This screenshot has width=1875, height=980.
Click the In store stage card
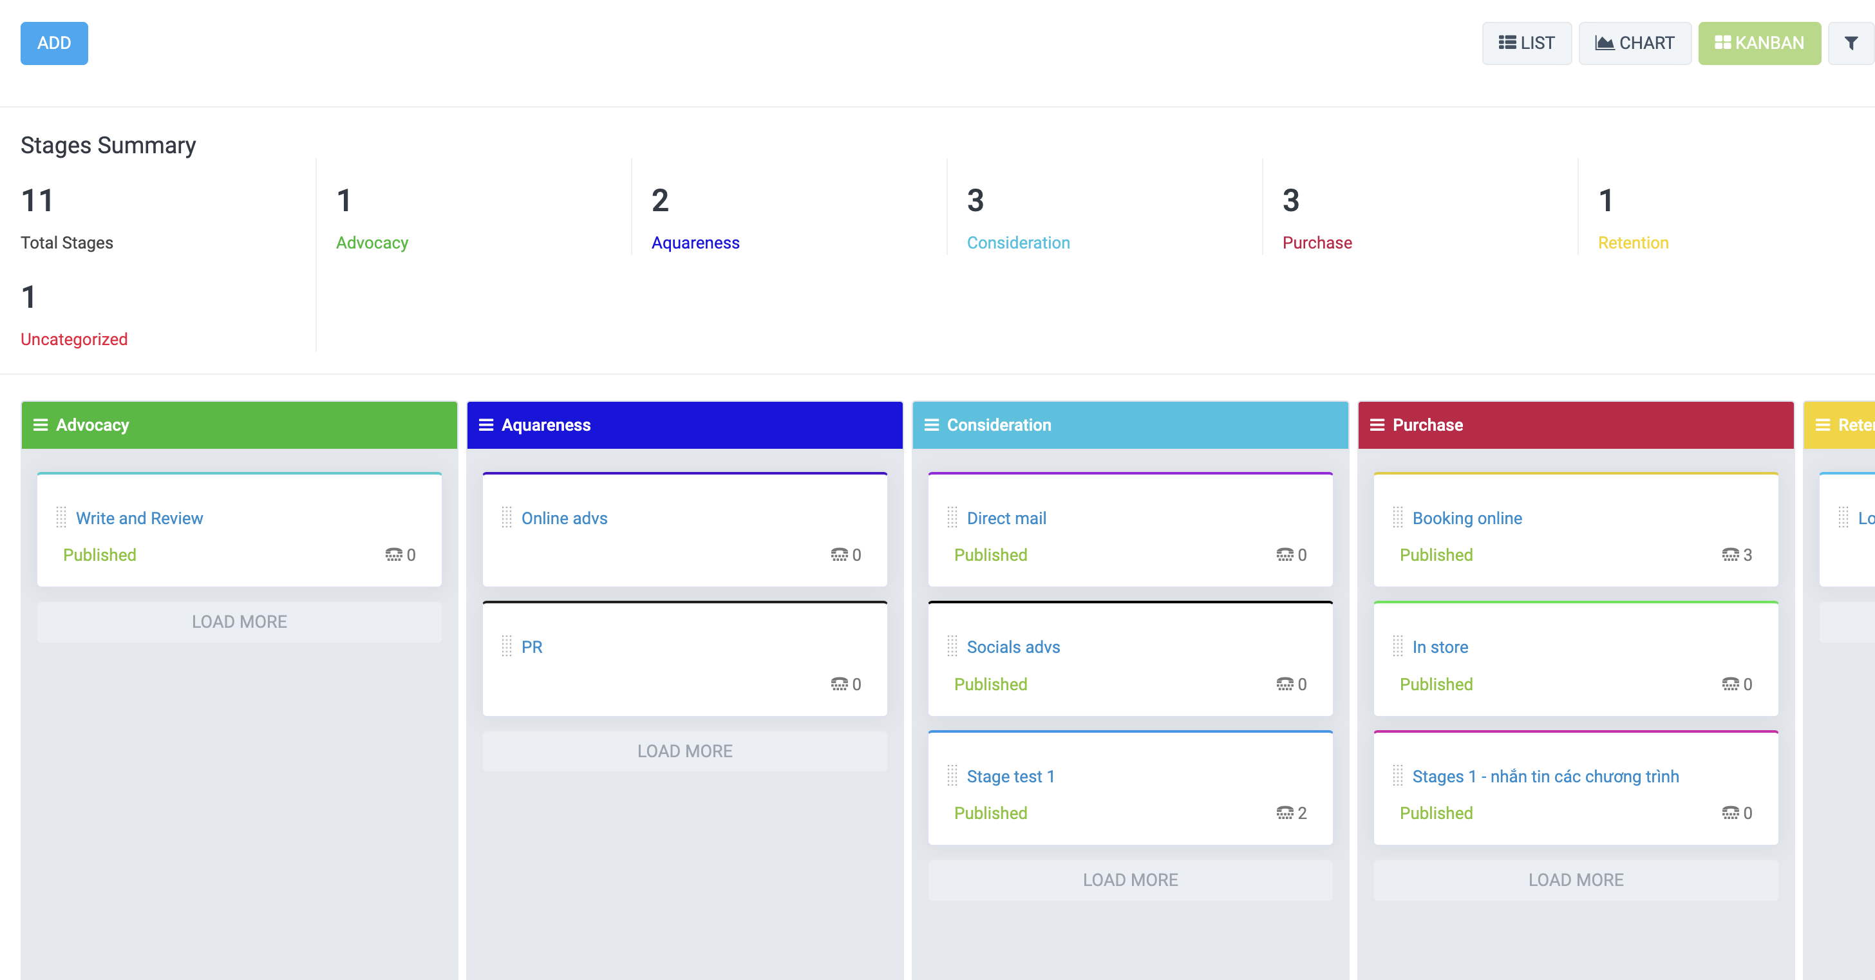click(x=1440, y=647)
